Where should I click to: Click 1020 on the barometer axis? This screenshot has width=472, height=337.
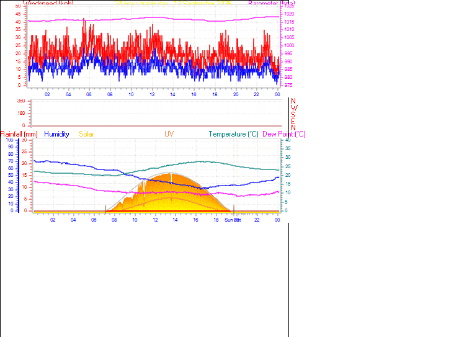[289, 14]
